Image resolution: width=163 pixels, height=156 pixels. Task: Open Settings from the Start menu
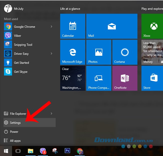click(16, 123)
